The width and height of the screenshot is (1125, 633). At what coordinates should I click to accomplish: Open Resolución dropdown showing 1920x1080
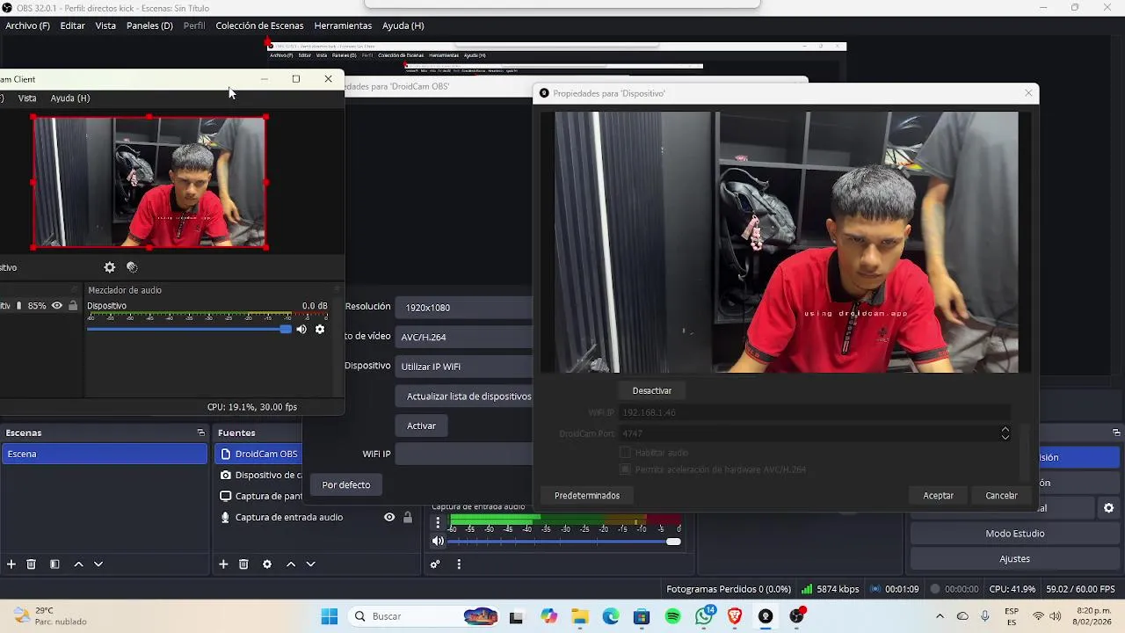464,308
